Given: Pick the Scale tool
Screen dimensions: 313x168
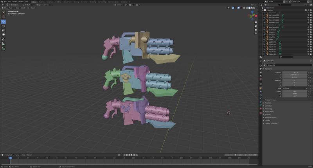Looking at the screenshot, I should pyautogui.click(x=4, y=30).
